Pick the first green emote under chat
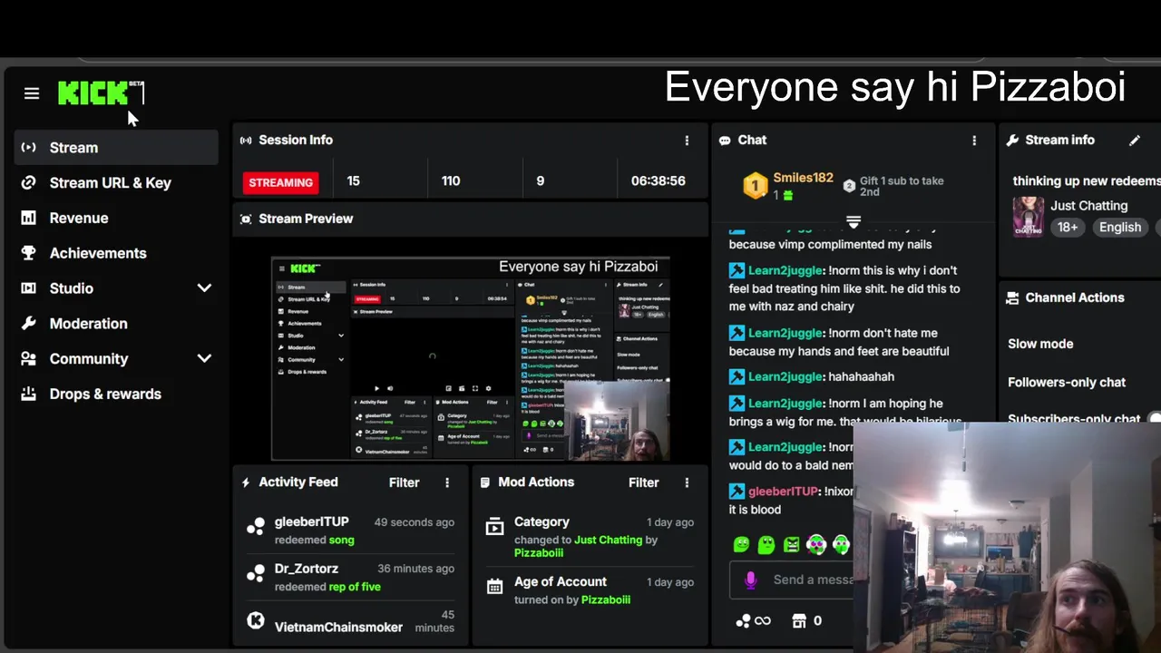1161x653 pixels. pyautogui.click(x=741, y=544)
